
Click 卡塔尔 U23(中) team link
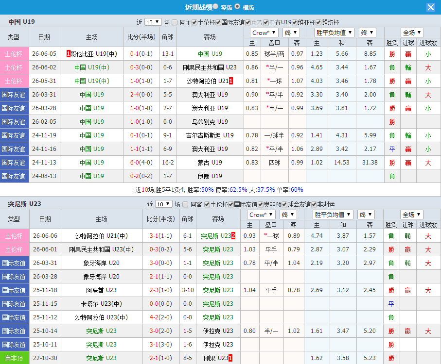point(101,304)
